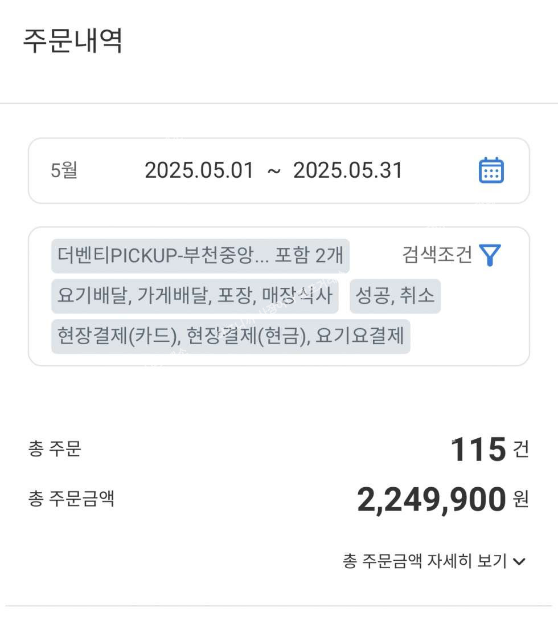Click the 총 주문 label

click(55, 449)
